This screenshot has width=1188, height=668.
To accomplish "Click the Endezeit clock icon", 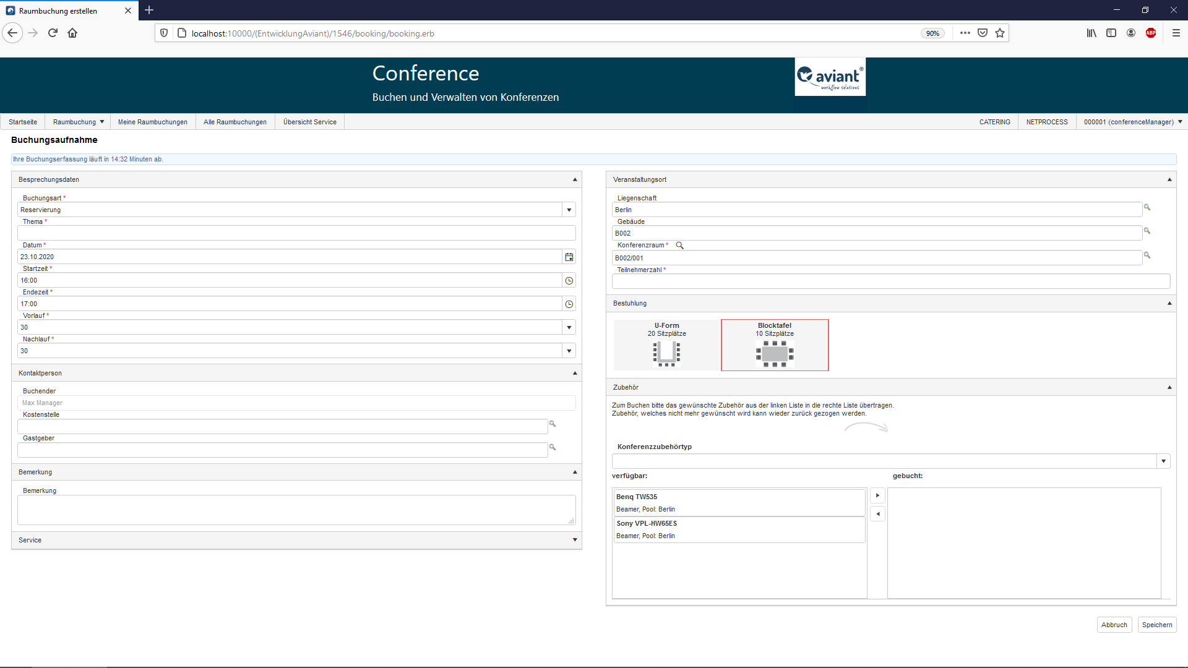I will pos(569,304).
